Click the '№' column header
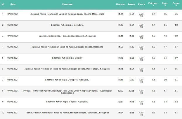 click(x=3, y=4)
